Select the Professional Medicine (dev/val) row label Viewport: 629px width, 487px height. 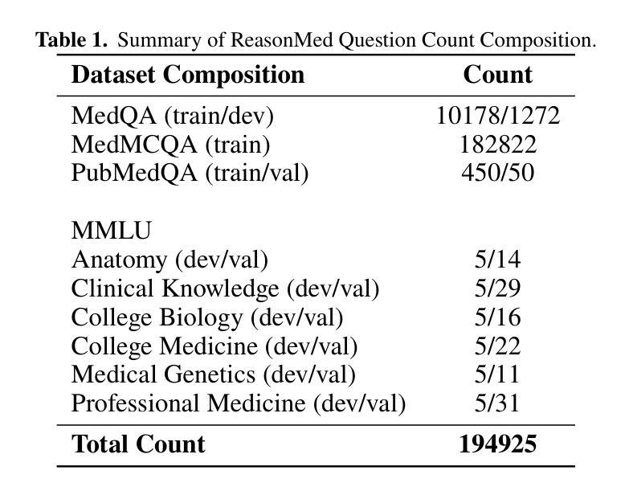click(239, 402)
